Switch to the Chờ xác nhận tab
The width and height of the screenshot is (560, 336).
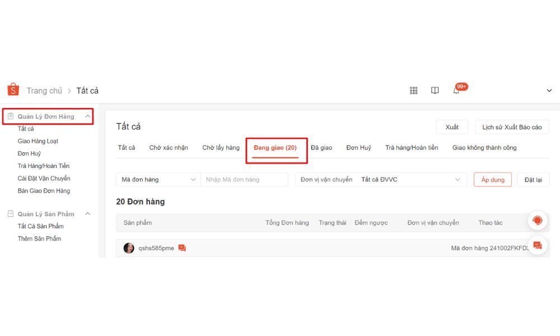pos(169,147)
